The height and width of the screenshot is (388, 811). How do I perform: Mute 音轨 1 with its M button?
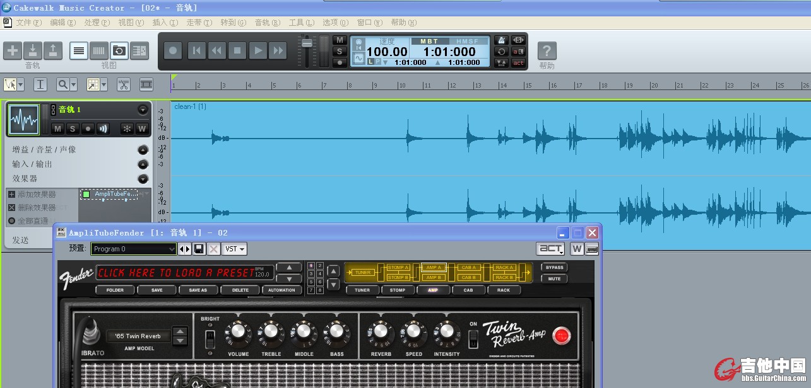pos(57,128)
